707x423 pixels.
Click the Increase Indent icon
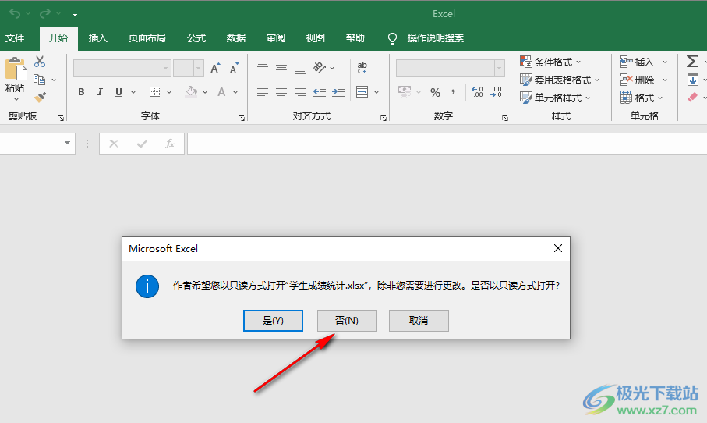point(338,92)
